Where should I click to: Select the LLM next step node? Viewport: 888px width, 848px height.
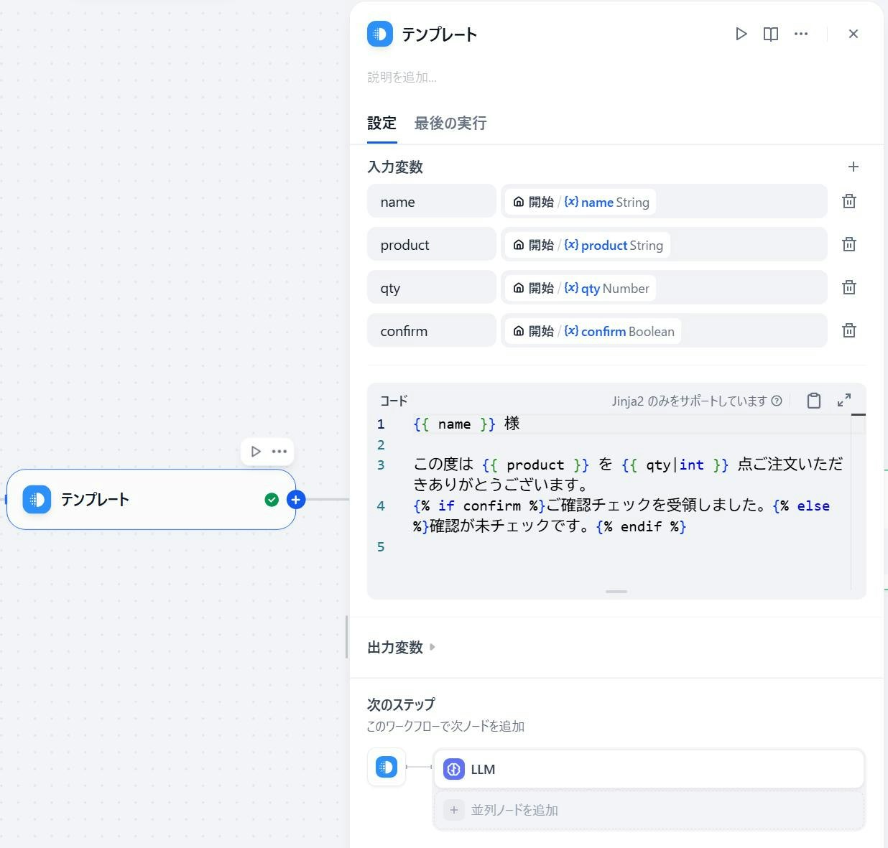(649, 770)
